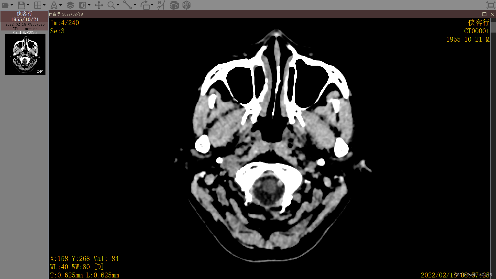Screen dimensions: 496x279
Task: Select the text annotation tool
Action: (x=54, y=5)
